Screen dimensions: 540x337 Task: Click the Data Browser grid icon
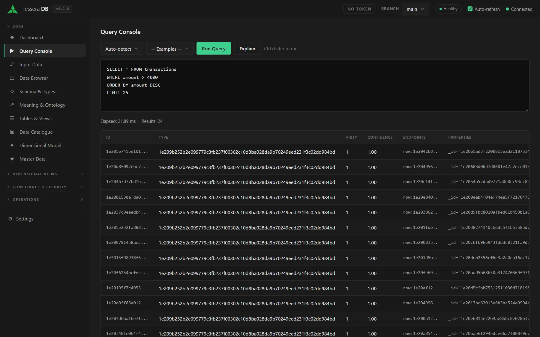(x=12, y=78)
